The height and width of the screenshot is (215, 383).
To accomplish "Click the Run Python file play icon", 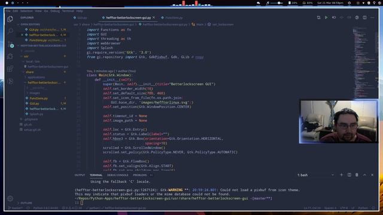I will 326,17.
